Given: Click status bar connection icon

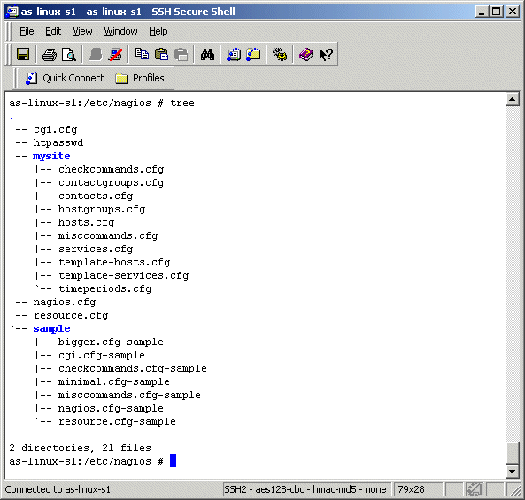Looking at the screenshot, I should point(475,489).
